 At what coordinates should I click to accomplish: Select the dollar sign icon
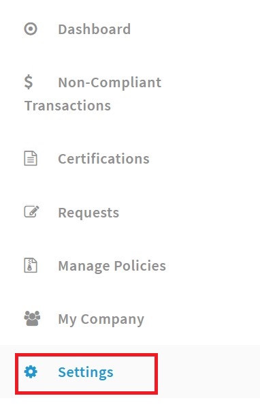[29, 82]
